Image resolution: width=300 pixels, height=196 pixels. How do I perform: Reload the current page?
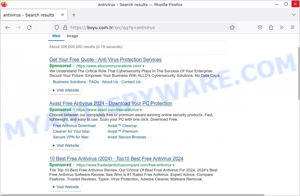coord(29,28)
